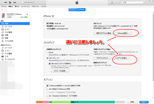
Task: Open the コントロール menu
Action: (x=25, y=6)
